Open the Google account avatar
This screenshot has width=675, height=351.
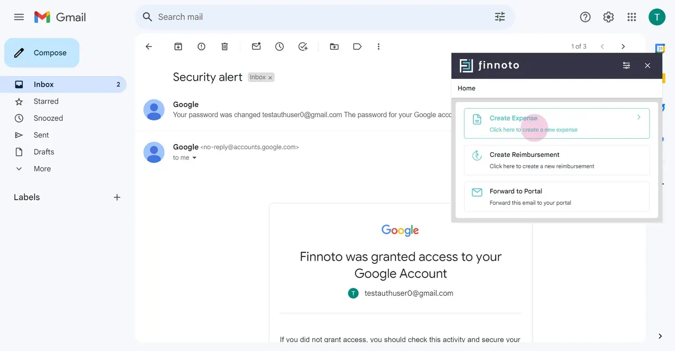(x=657, y=17)
